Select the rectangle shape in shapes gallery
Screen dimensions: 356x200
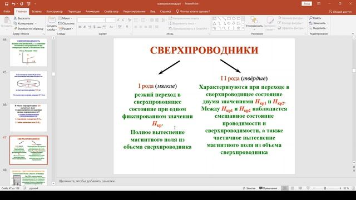tap(229, 18)
